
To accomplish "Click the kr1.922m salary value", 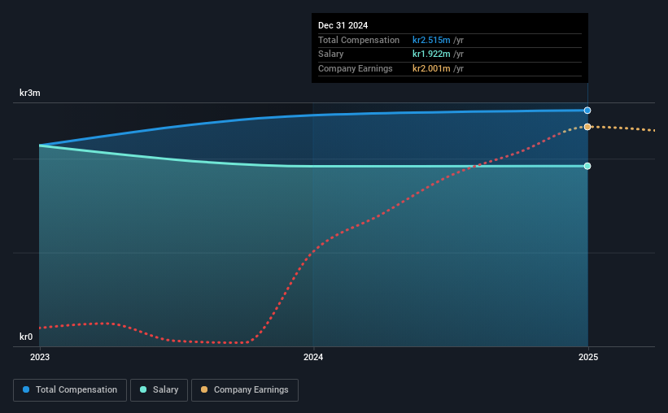I will pos(431,54).
